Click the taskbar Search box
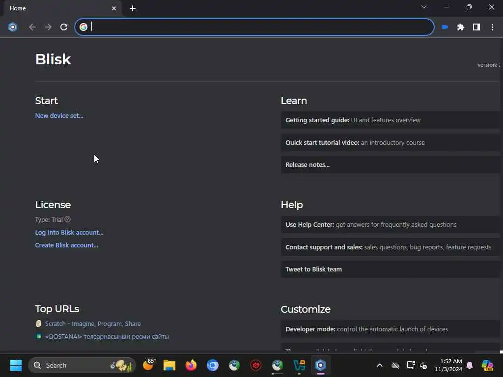The height and width of the screenshot is (377, 503). coord(82,365)
